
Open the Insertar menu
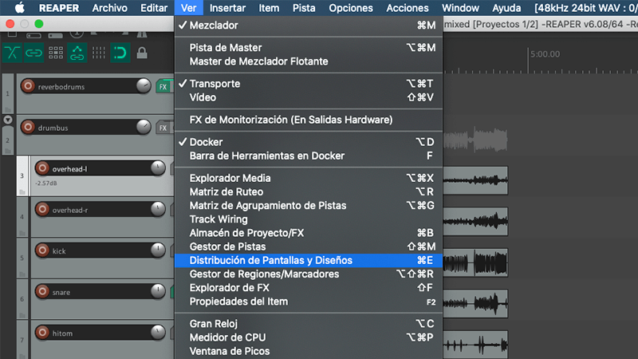(227, 8)
